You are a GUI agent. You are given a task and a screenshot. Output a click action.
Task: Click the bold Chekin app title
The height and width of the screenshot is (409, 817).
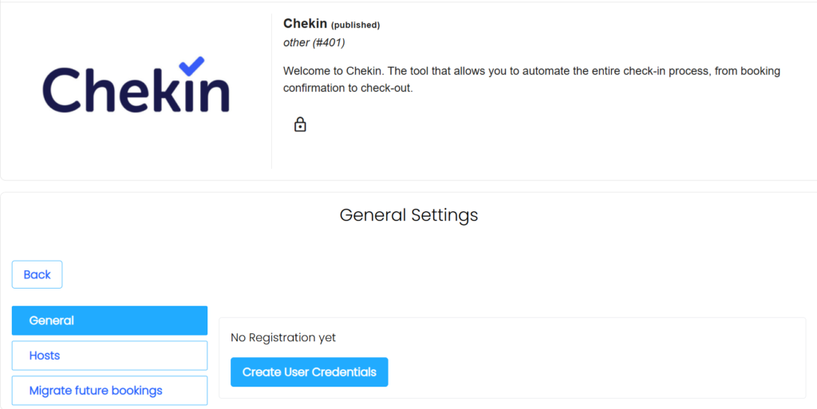[x=305, y=24]
